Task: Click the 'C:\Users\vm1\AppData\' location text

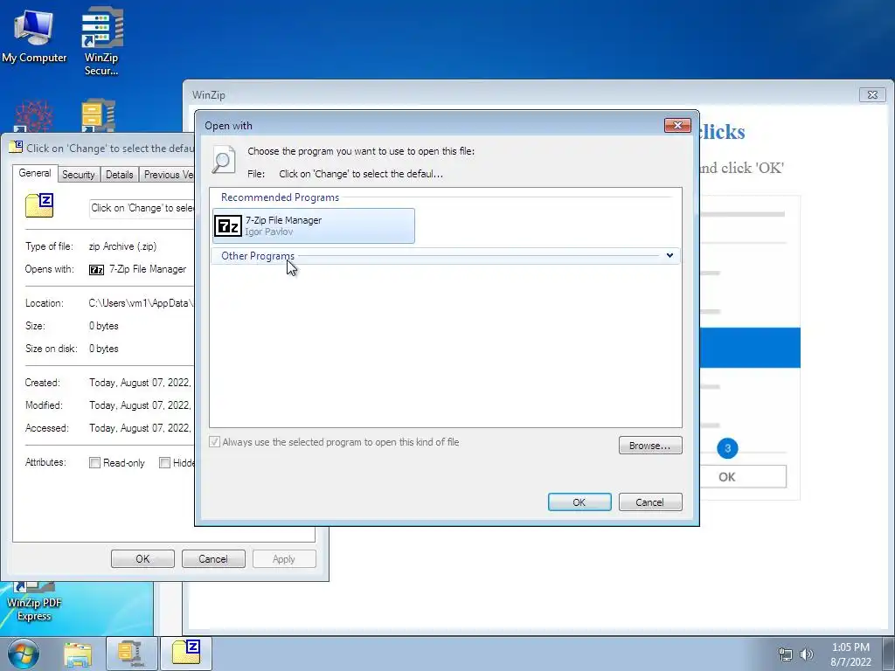Action: (141, 303)
